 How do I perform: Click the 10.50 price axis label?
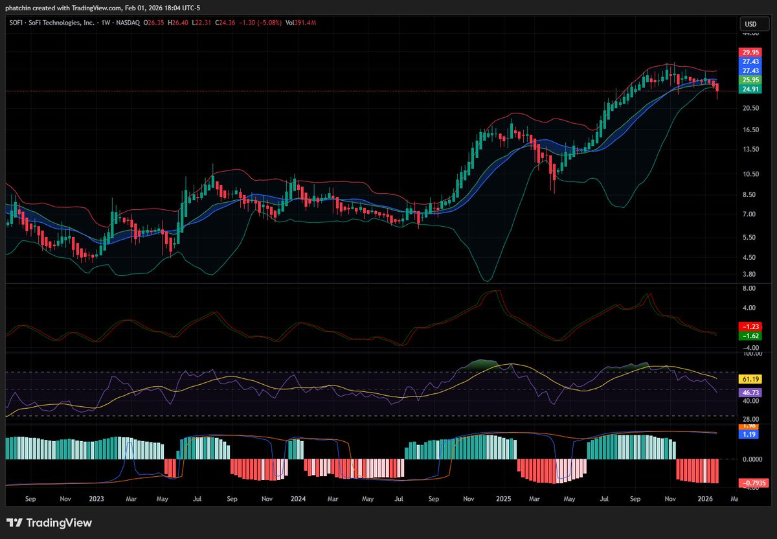point(750,174)
